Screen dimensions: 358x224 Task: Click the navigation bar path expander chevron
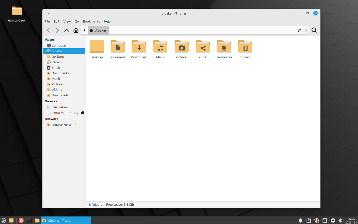pyautogui.click(x=306, y=30)
